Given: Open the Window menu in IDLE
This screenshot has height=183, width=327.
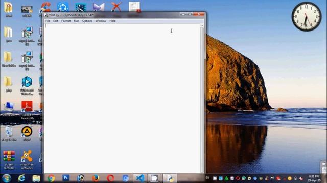Looking at the screenshot, I should (x=101, y=21).
